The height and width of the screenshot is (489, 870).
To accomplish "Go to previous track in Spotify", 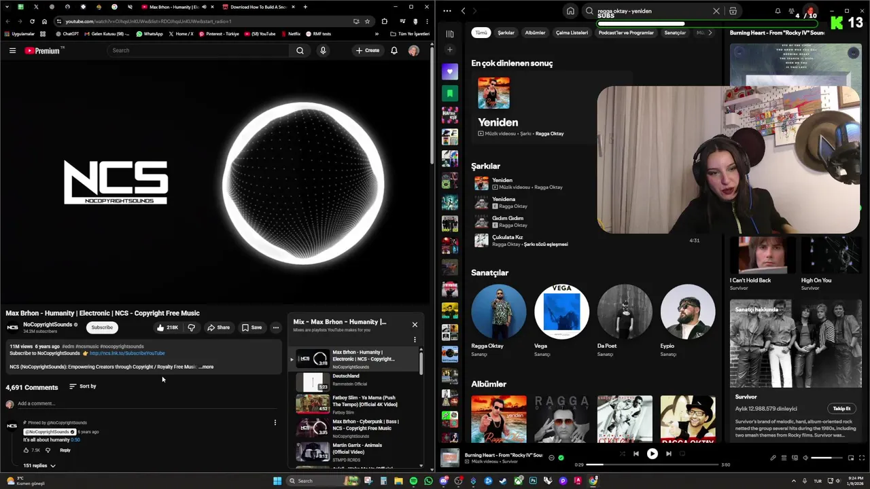I will pyautogui.click(x=636, y=454).
